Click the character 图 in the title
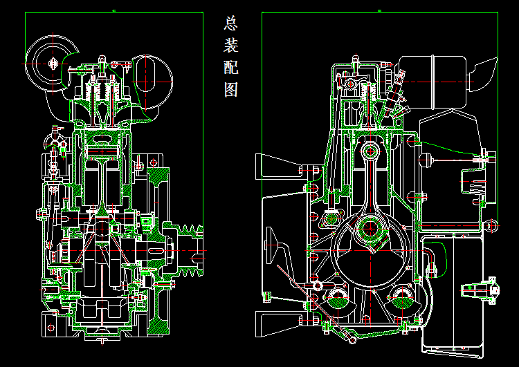The height and width of the screenshot is (367, 519). coord(230,89)
